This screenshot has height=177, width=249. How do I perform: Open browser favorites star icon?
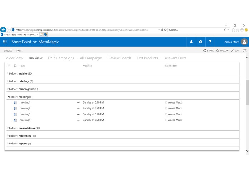[238, 30]
